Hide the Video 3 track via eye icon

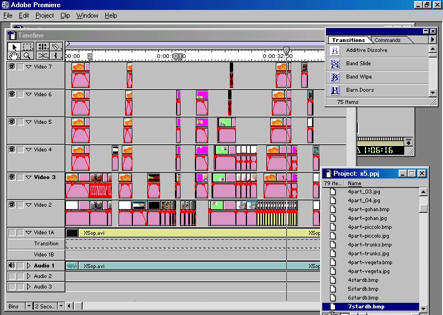[x=12, y=177]
